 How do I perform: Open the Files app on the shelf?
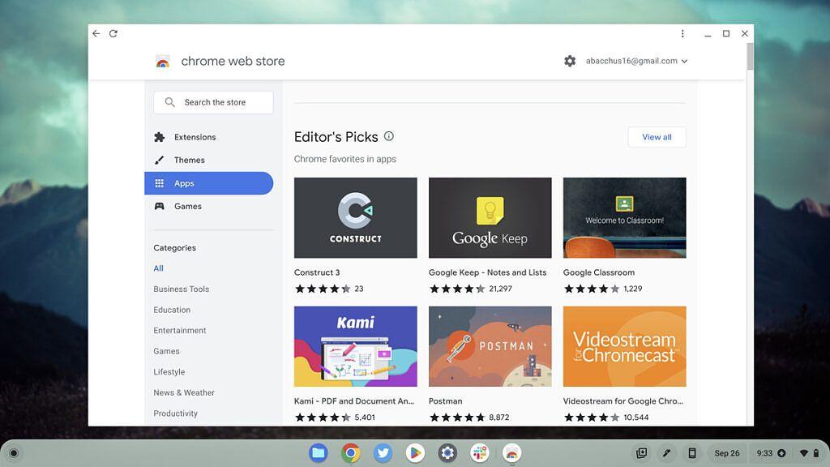click(317, 453)
